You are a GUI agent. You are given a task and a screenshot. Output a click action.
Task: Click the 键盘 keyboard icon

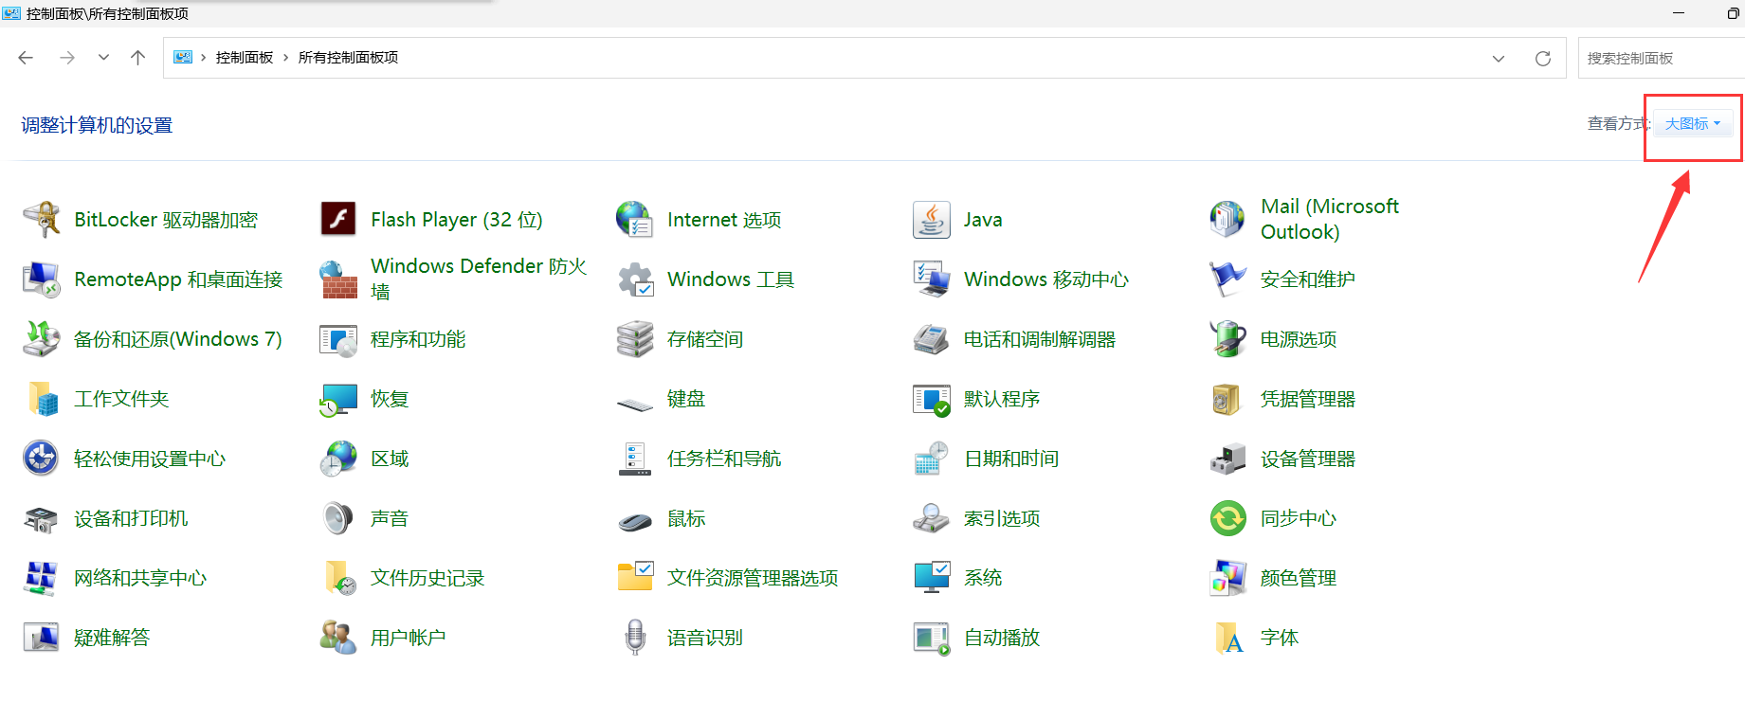(x=634, y=405)
